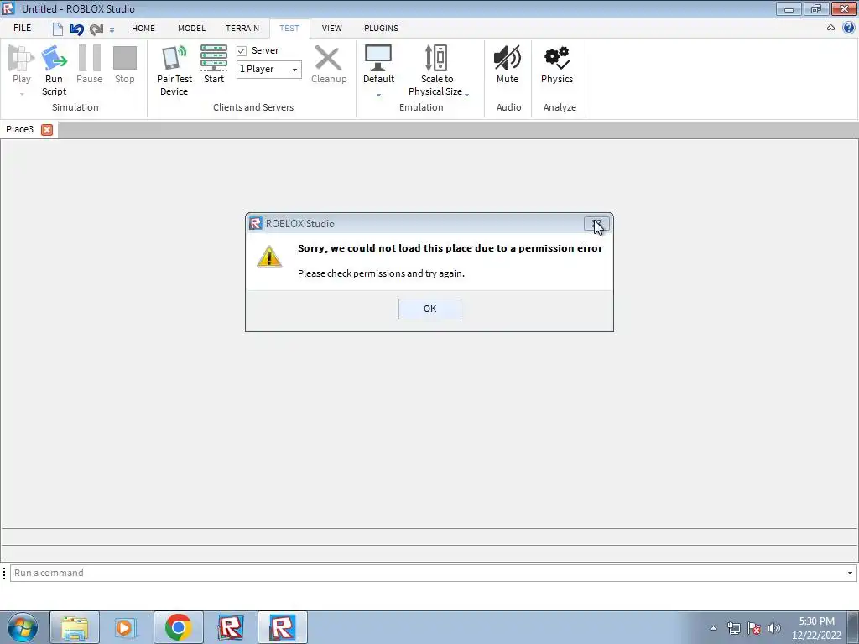The width and height of the screenshot is (859, 644).
Task: Click the permission error heading text
Action: (x=450, y=248)
